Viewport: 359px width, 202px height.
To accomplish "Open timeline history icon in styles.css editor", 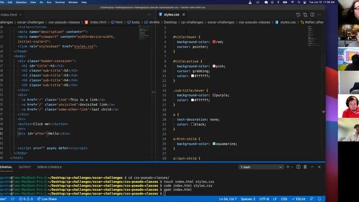I will [x=298, y=15].
